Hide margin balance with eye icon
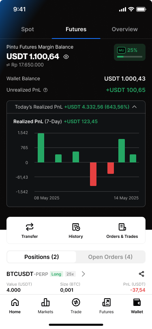152x329 pixels. (66, 57)
